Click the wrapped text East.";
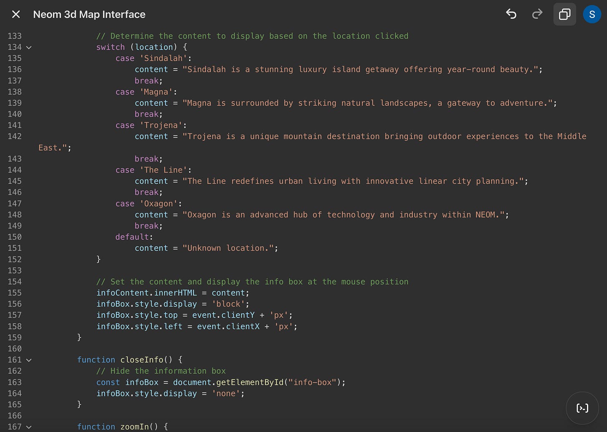 (x=55, y=147)
